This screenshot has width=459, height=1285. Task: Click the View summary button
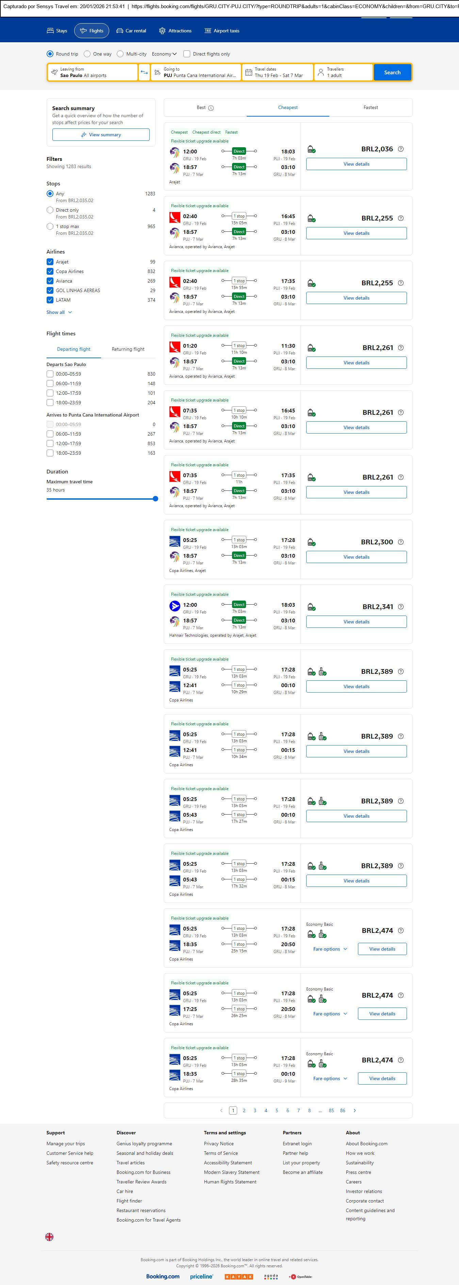101,135
